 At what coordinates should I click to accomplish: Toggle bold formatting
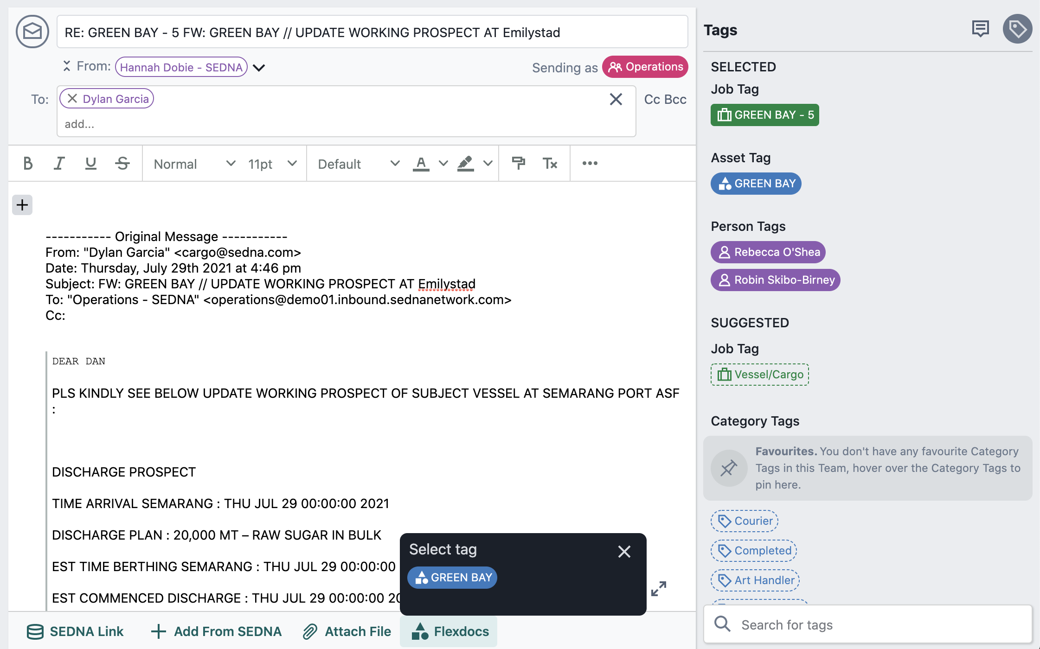point(27,163)
